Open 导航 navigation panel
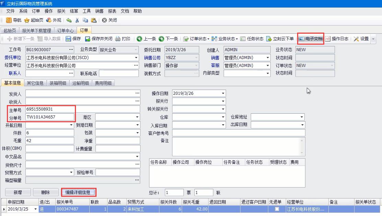Viewport: 382px width, 216px height. coord(14,20)
